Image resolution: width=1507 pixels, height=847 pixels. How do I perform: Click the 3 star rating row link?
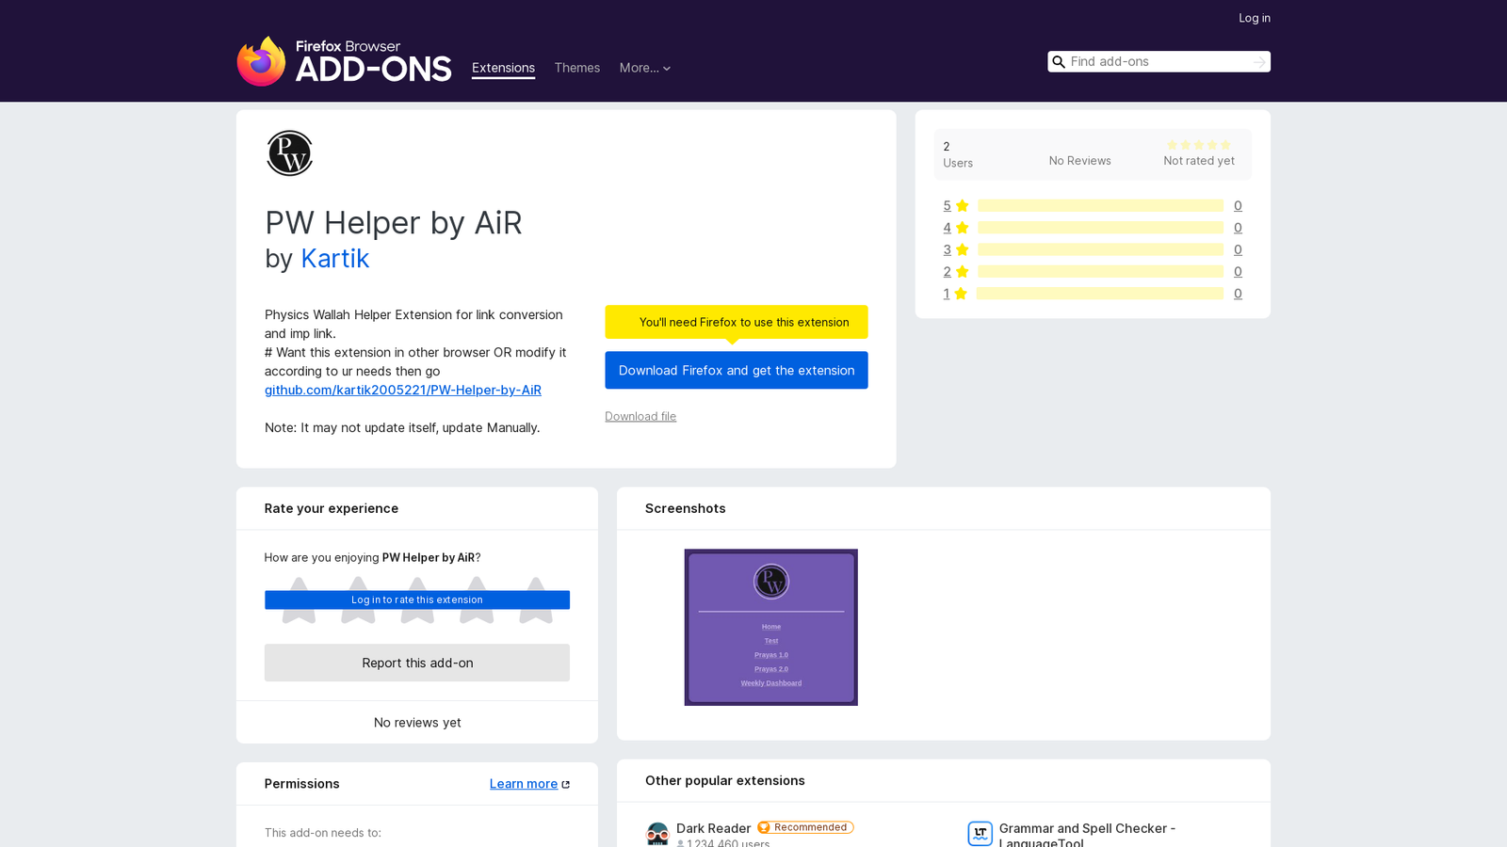point(956,249)
